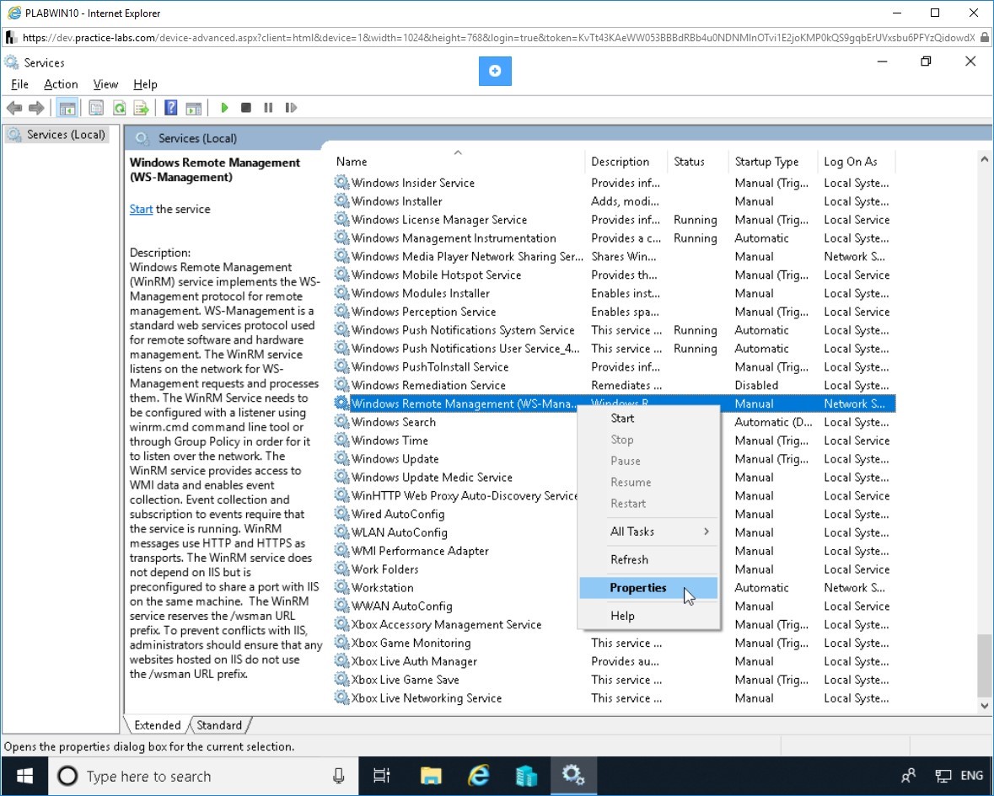This screenshot has width=994, height=796.
Task: Click the blue plus button at top center
Action: [495, 71]
